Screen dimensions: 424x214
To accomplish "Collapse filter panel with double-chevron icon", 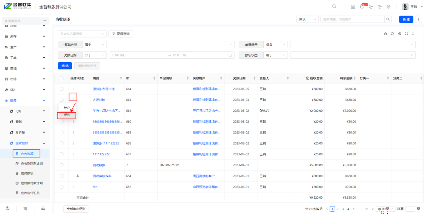I will [x=385, y=34].
